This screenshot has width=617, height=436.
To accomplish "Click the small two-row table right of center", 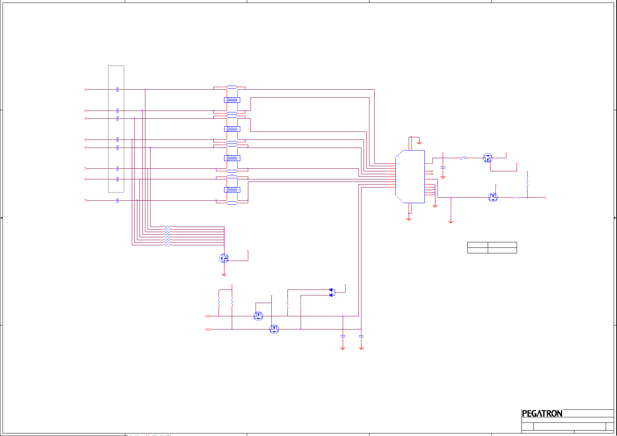I will [x=492, y=247].
